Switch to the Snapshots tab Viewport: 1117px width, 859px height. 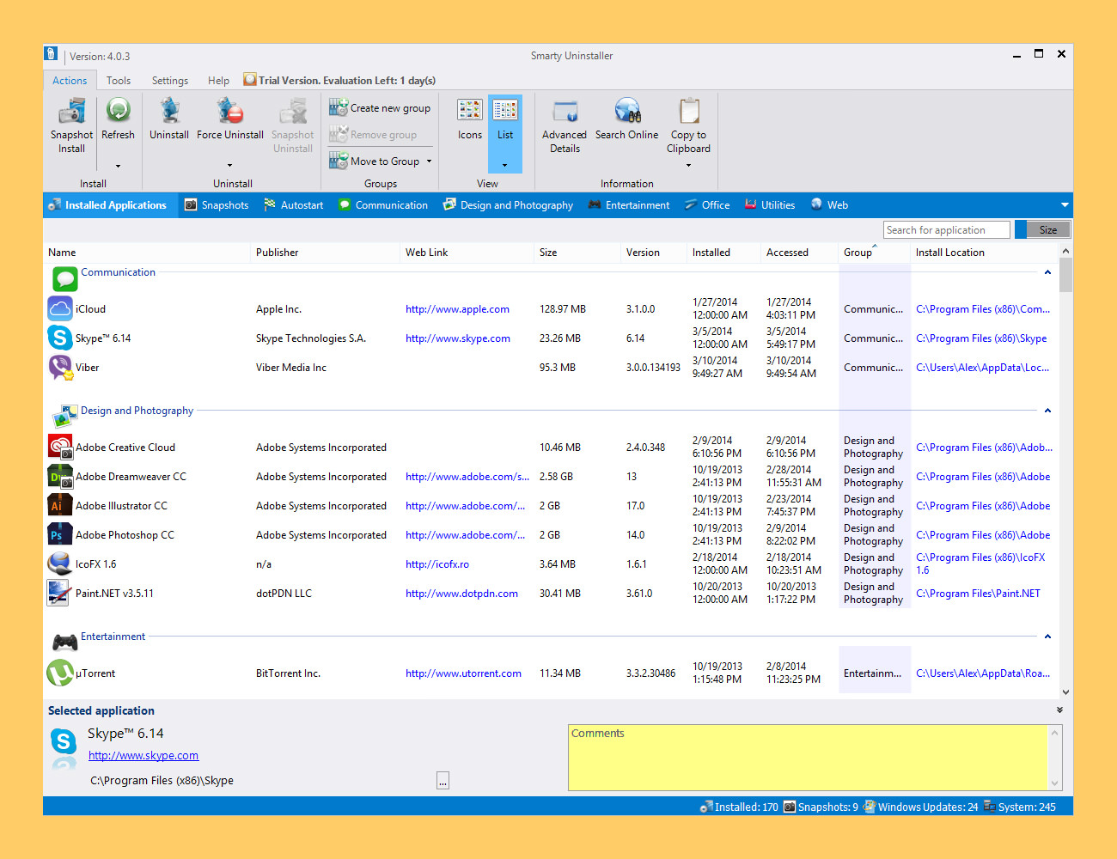[217, 204]
